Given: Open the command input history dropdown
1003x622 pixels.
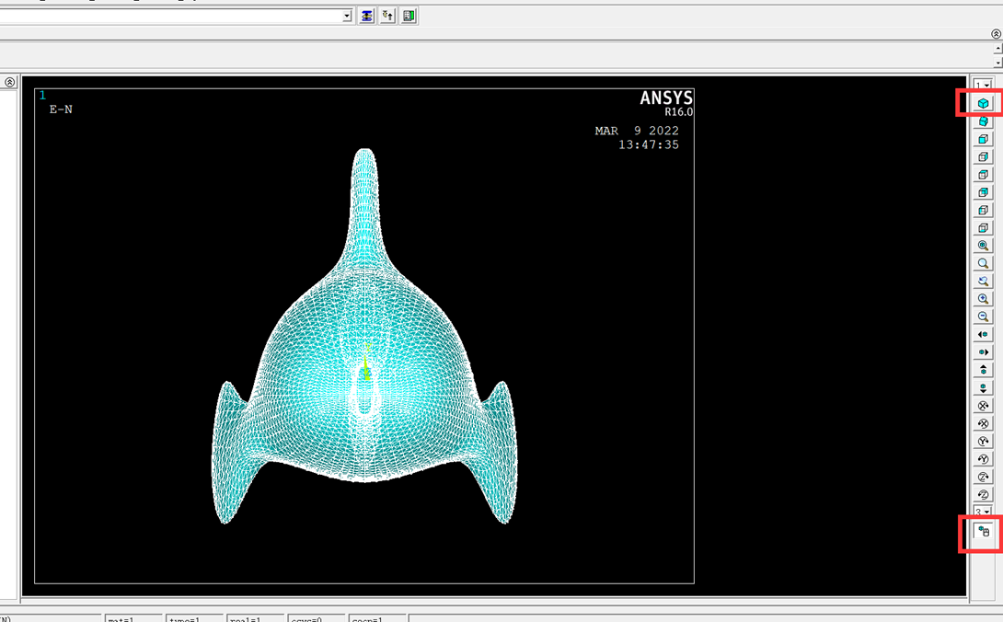Looking at the screenshot, I should pyautogui.click(x=346, y=15).
